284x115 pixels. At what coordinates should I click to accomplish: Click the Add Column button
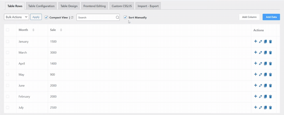(x=249, y=17)
